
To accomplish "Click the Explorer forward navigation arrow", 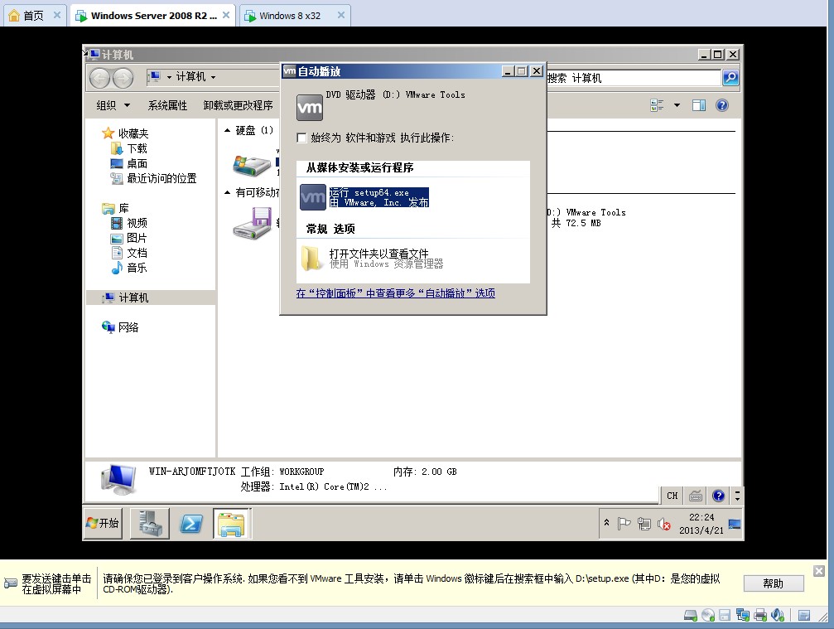I will click(x=123, y=78).
